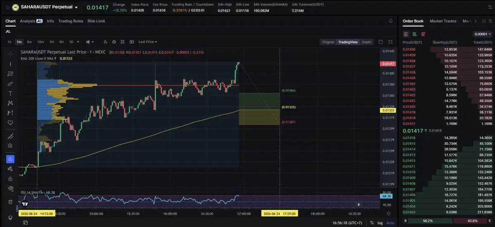Switch chart to Original view
The image size is (495, 227).
(x=328, y=42)
